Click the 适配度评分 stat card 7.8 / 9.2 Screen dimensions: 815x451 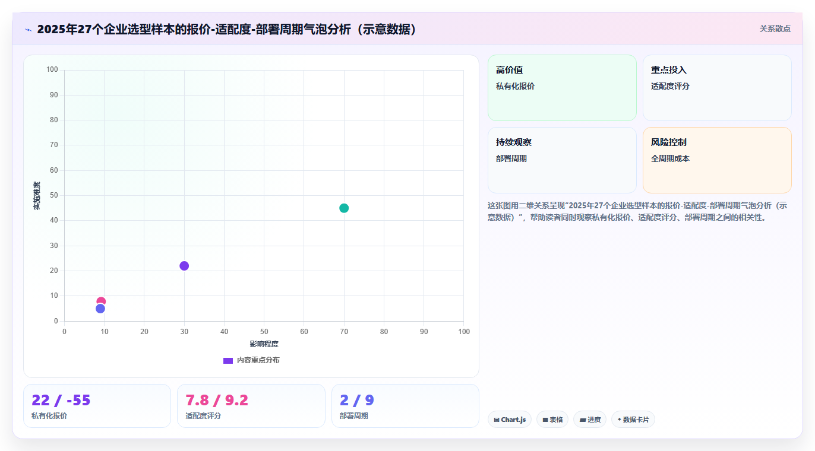[x=251, y=406]
